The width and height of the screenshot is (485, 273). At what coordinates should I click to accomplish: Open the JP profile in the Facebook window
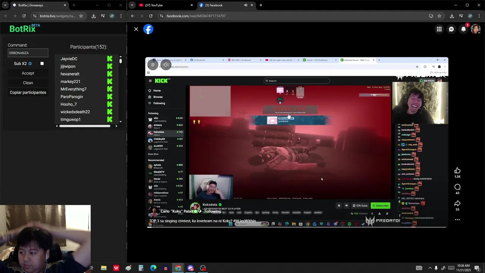[x=470, y=16]
